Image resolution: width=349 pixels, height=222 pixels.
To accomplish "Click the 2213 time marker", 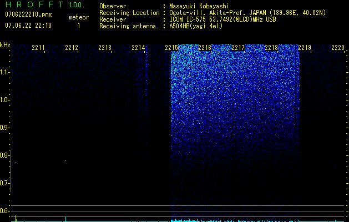I will coord(105,48).
